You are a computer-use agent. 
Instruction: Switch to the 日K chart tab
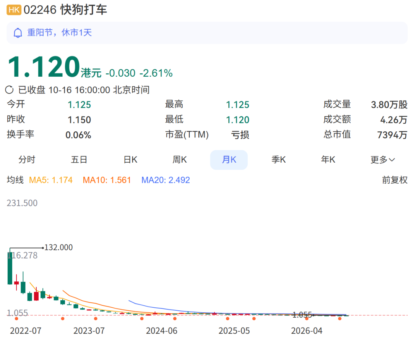click(131, 160)
